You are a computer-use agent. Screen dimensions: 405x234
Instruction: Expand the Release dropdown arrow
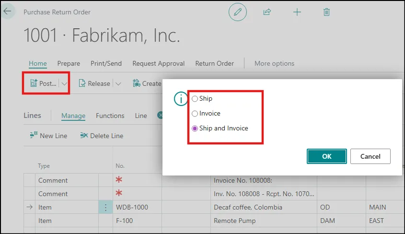point(118,84)
